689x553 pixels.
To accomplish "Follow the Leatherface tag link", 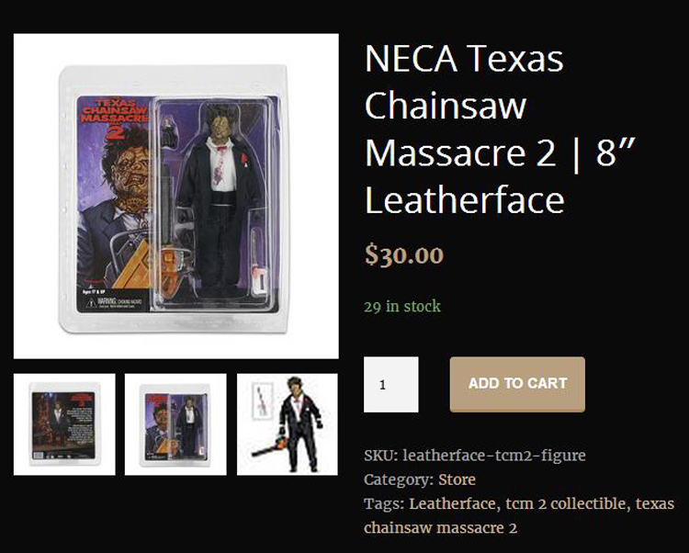I will tap(452, 503).
